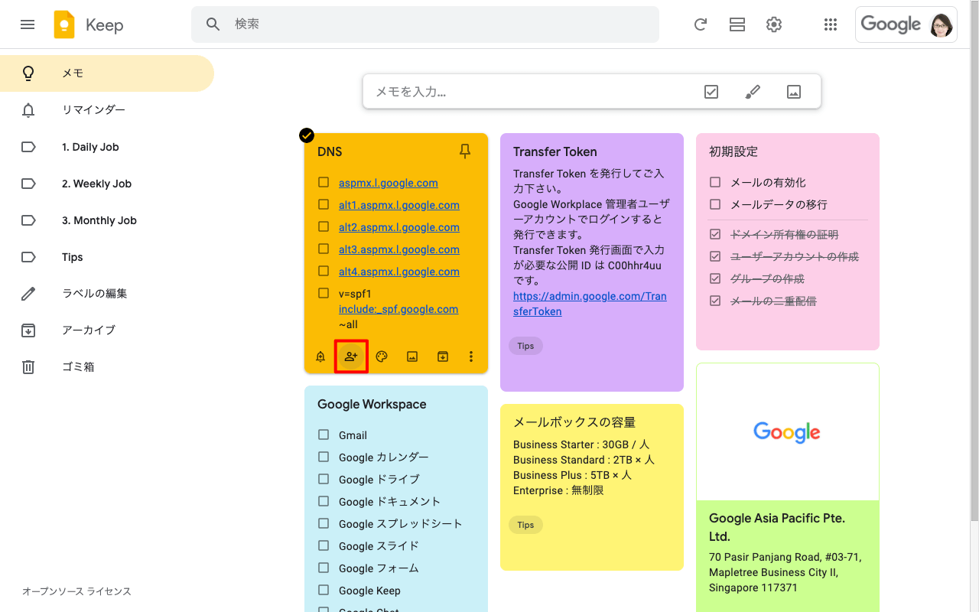Check the alt4.aspmx.l.google.com item
Image resolution: width=979 pixels, height=612 pixels.
[324, 272]
